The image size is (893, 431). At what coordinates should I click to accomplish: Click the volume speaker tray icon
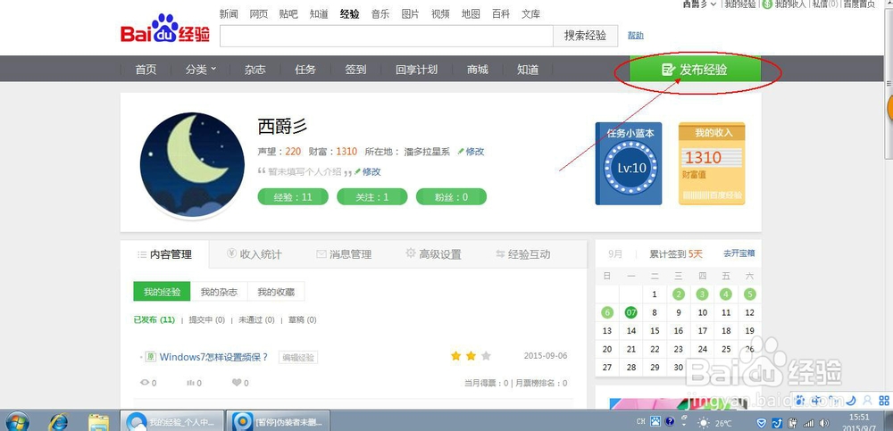(x=823, y=423)
